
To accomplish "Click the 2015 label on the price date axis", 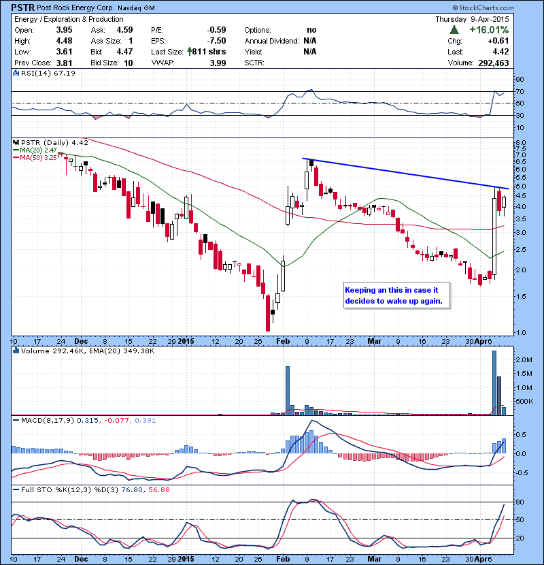I will tap(186, 341).
